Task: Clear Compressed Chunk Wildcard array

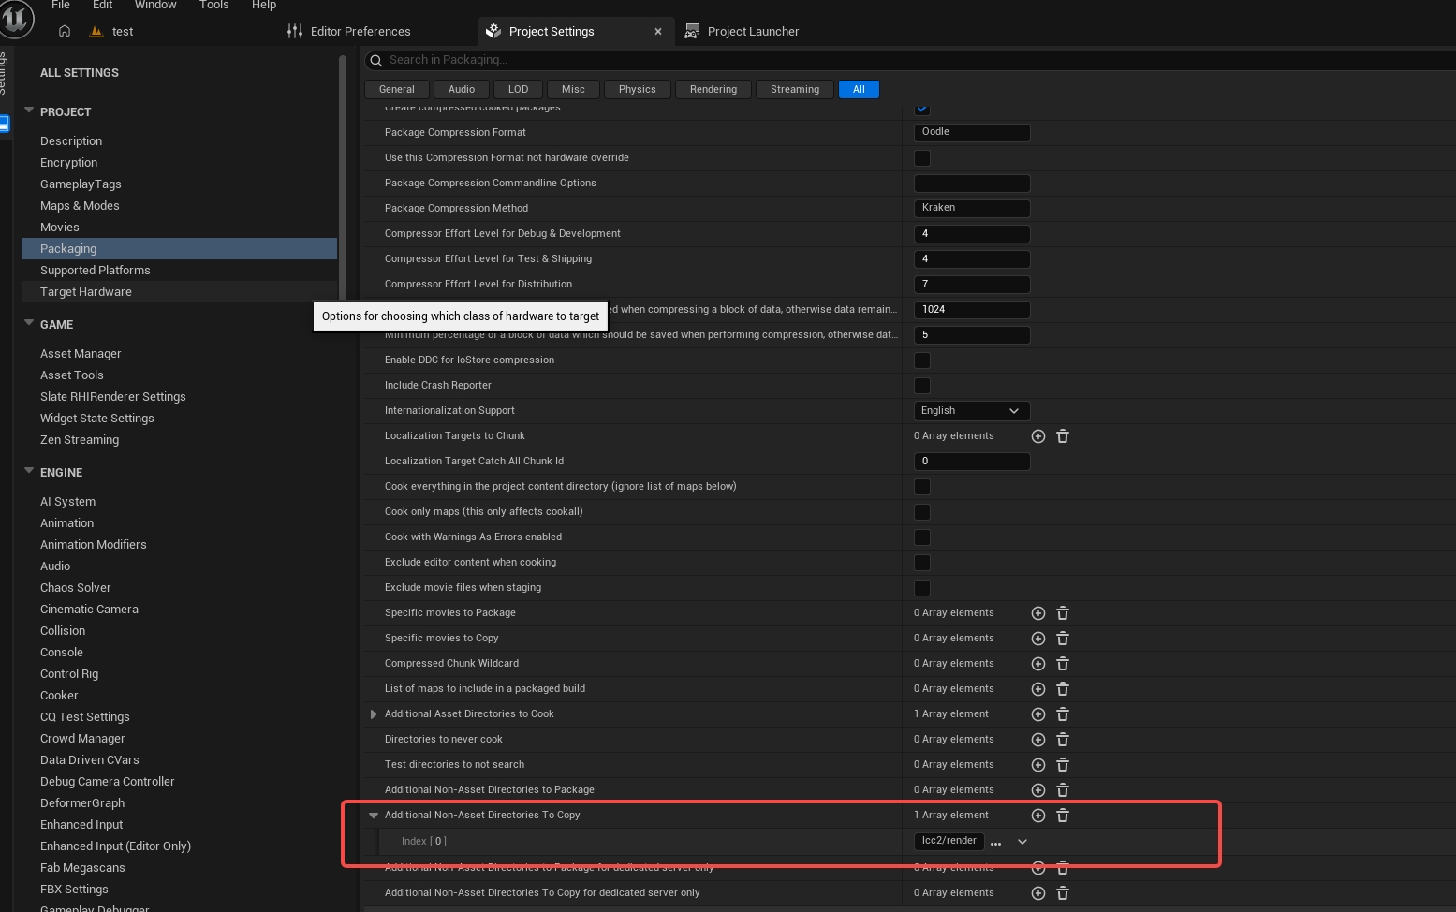Action: [x=1063, y=664]
